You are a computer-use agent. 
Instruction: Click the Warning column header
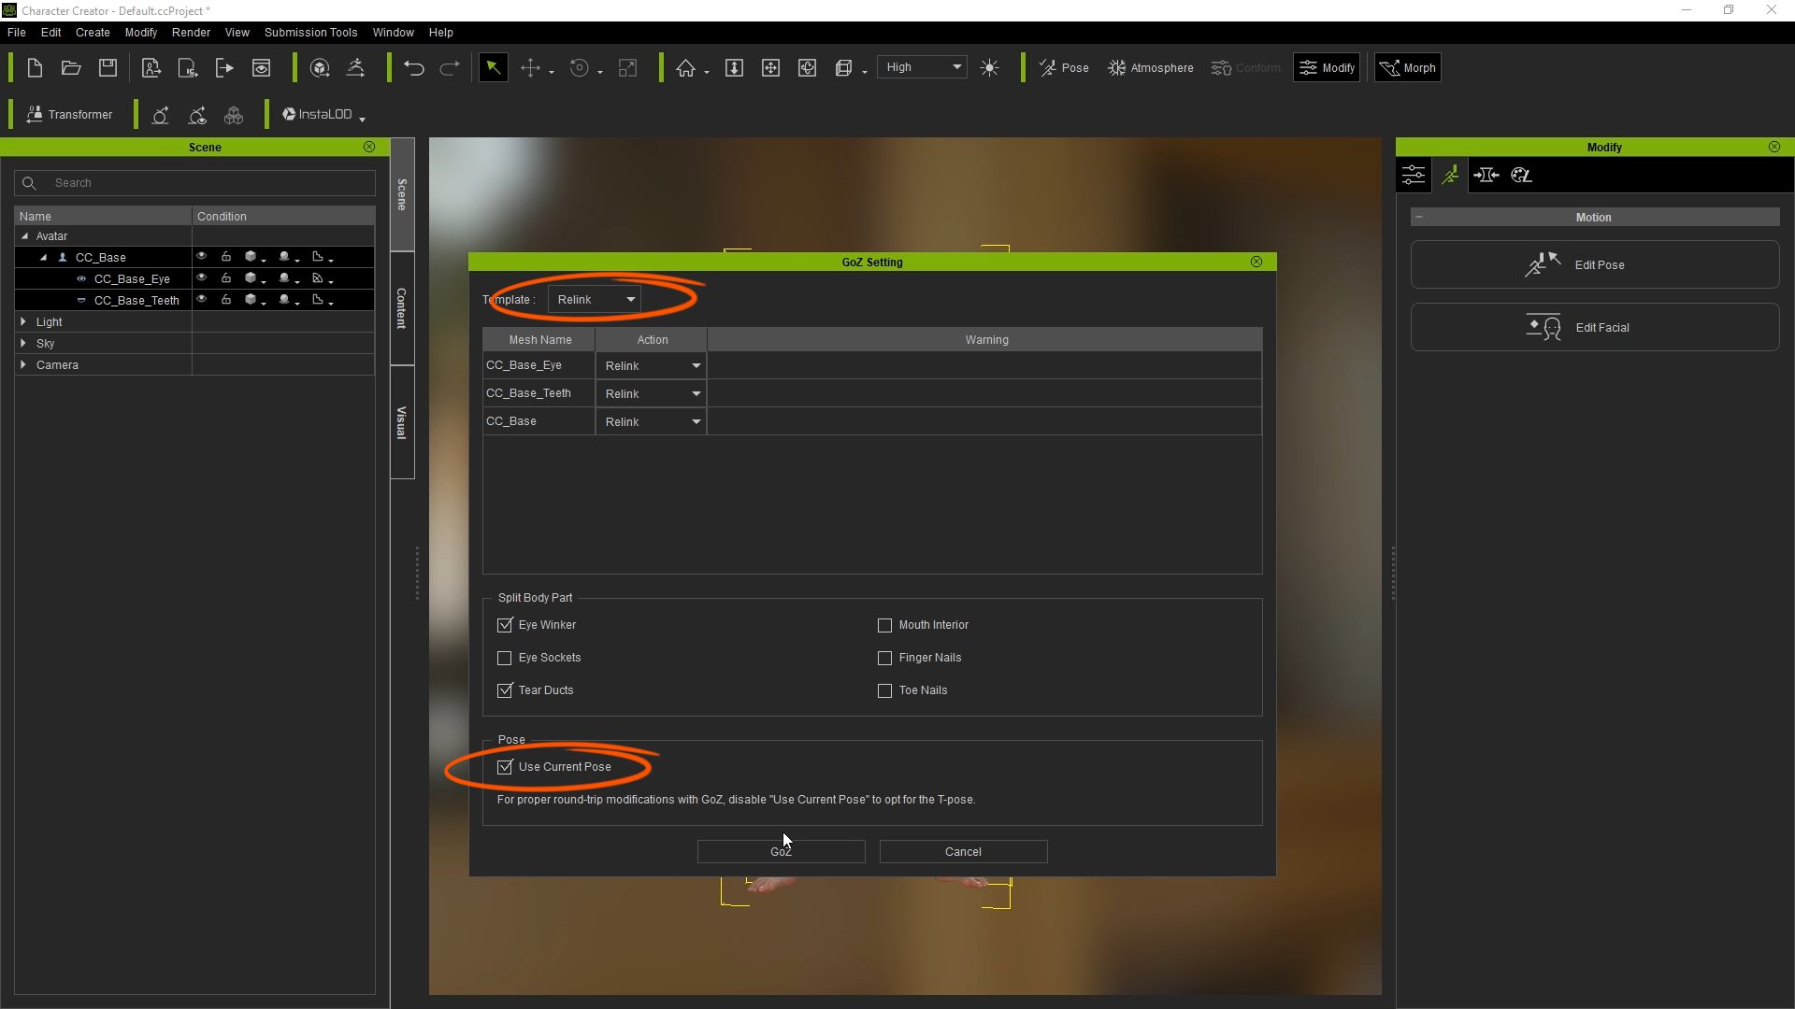(985, 339)
